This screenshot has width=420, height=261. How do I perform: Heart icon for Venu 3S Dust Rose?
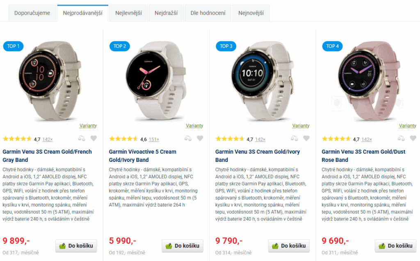(x=413, y=138)
